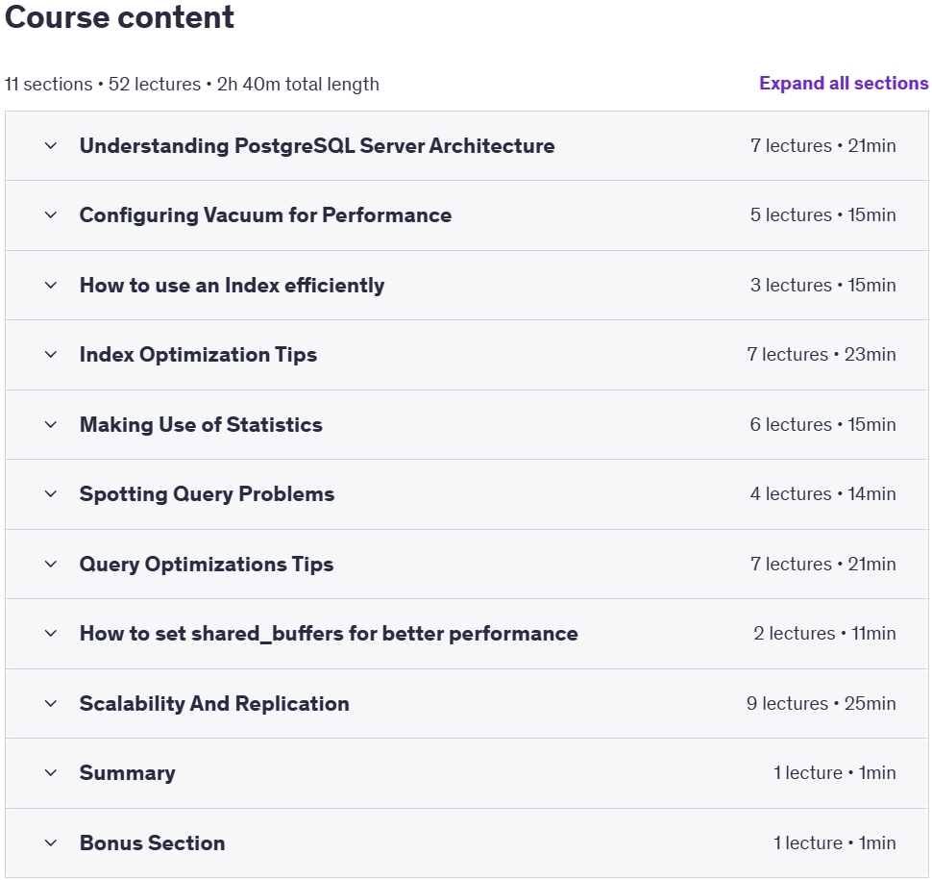Expand chevron for Understanding PostgreSQL Server Architecture

pos(51,146)
